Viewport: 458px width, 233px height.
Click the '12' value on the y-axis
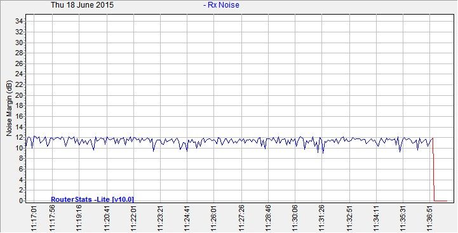pos(20,137)
